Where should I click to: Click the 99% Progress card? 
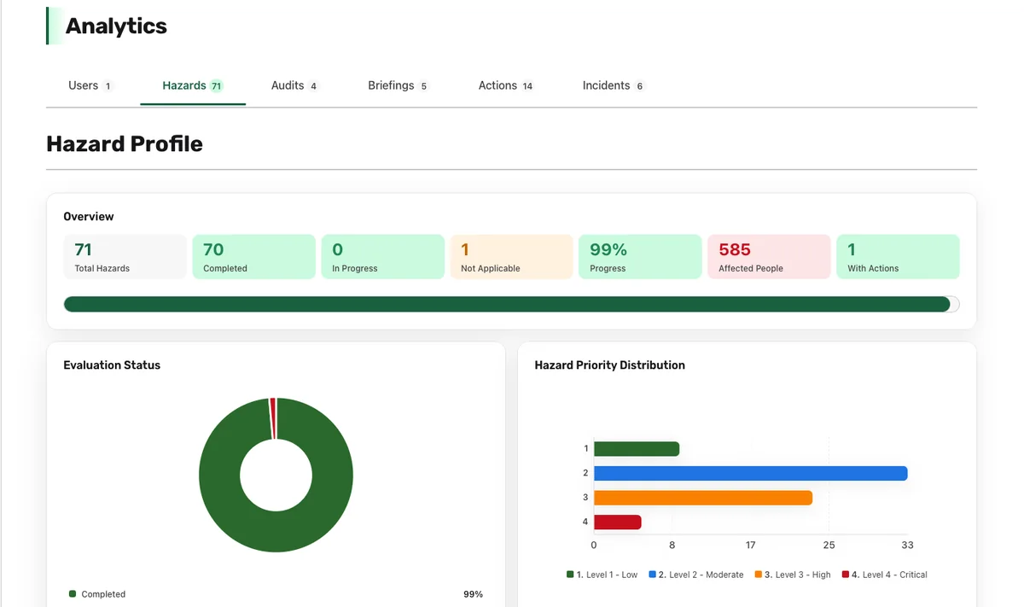[640, 257]
